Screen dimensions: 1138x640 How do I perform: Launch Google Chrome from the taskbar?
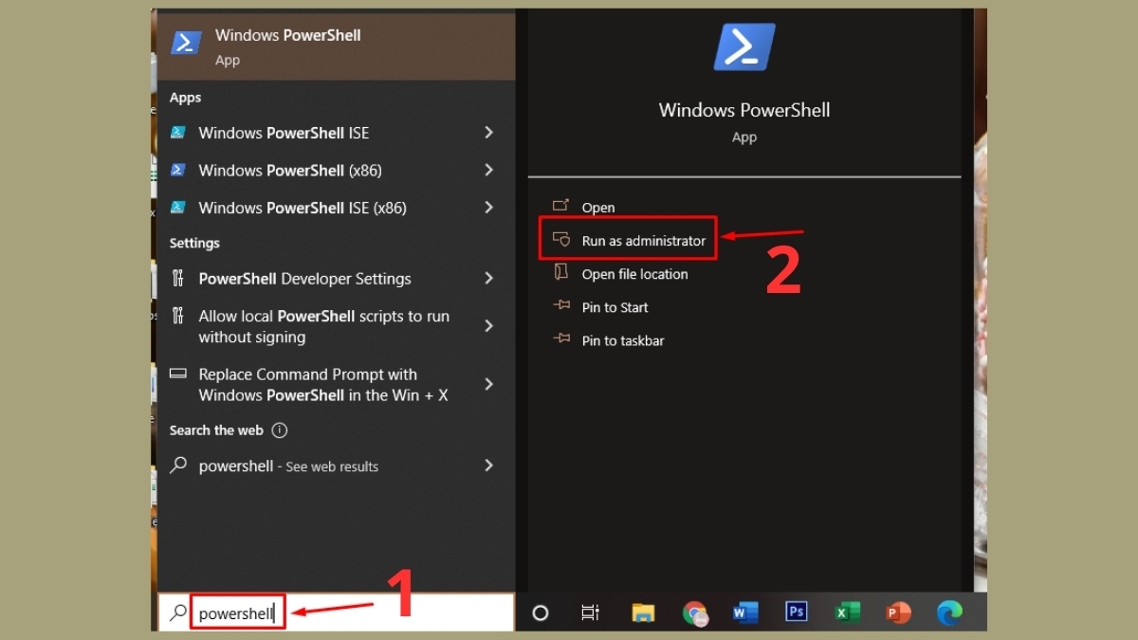pyautogui.click(x=695, y=613)
